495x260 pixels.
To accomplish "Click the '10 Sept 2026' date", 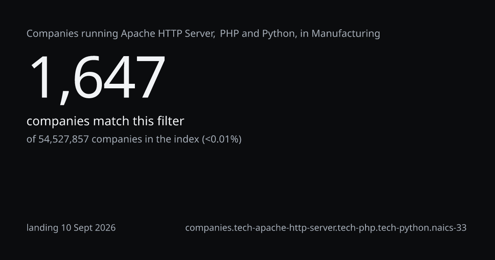I will coord(88,228).
